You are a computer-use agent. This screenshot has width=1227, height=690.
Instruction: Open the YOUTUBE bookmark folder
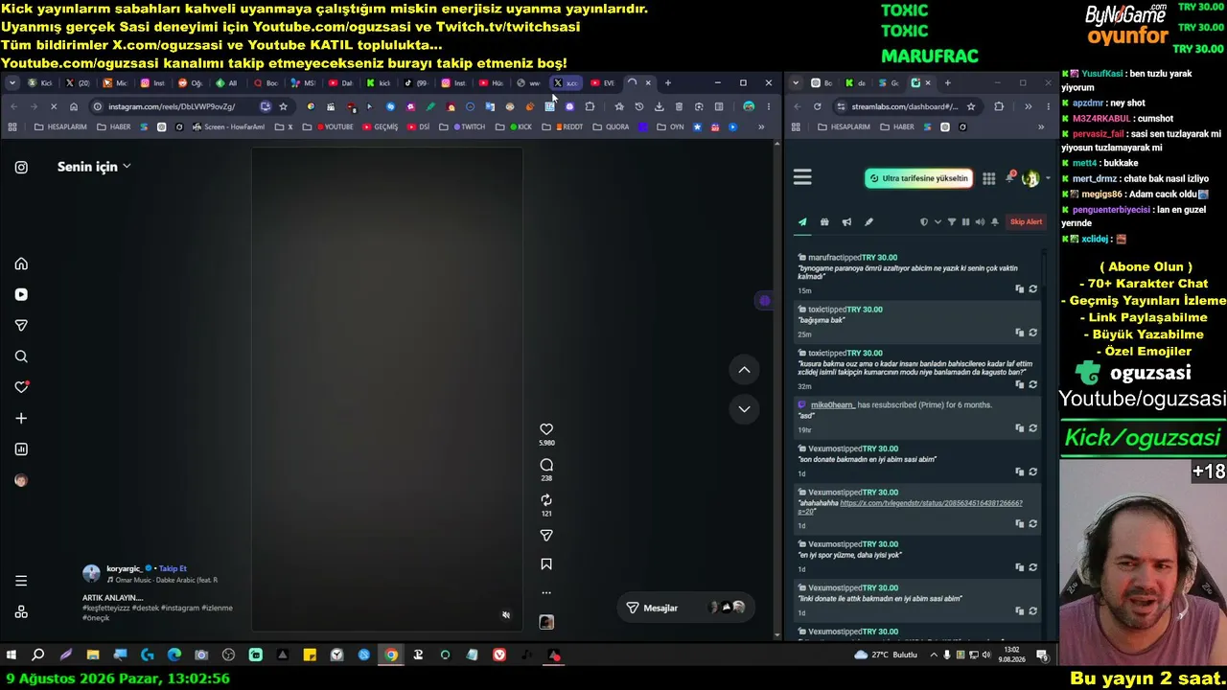coord(335,126)
